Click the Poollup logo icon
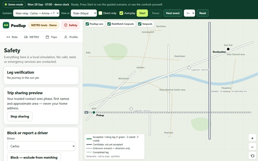 pyautogui.click(x=6, y=25)
